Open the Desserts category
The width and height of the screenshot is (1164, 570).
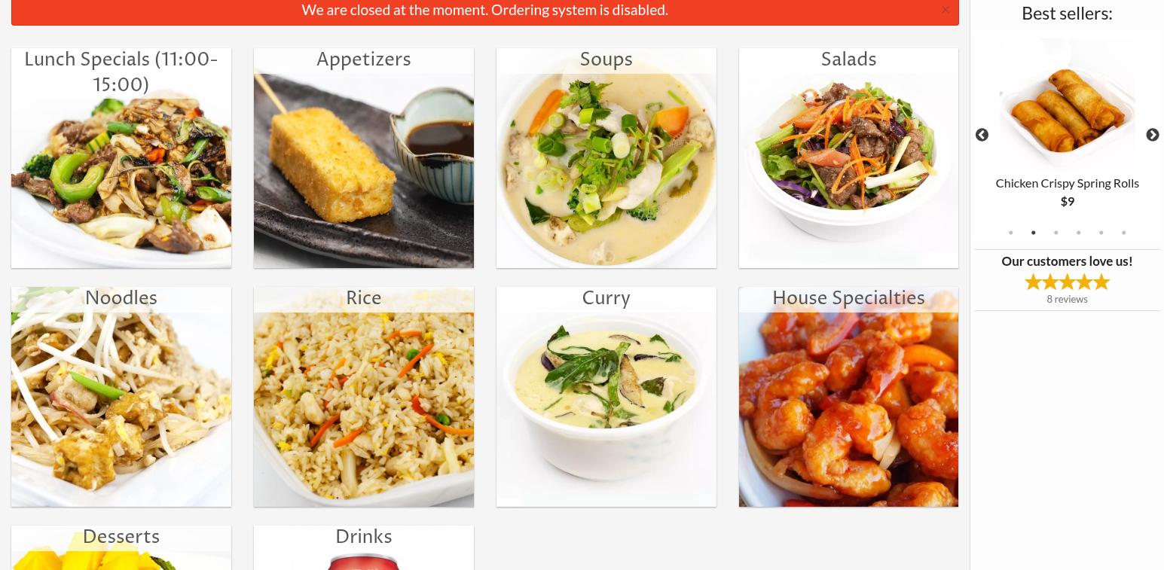tap(121, 547)
